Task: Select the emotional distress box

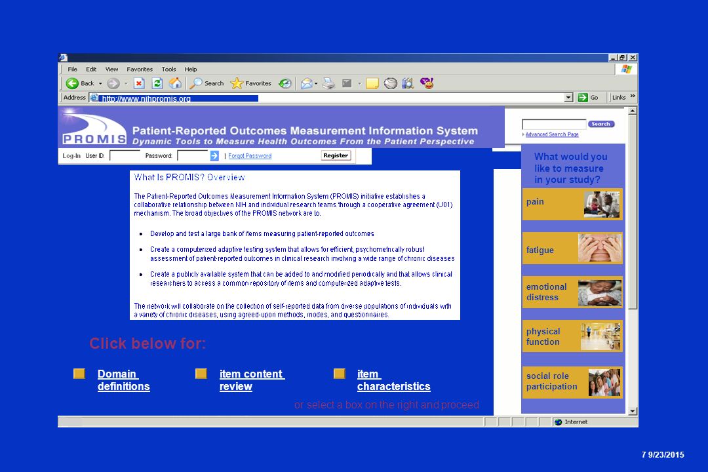Action: (x=572, y=292)
